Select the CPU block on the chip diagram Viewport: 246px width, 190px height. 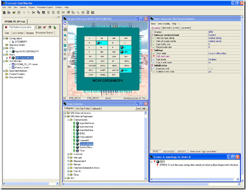tap(125, 71)
